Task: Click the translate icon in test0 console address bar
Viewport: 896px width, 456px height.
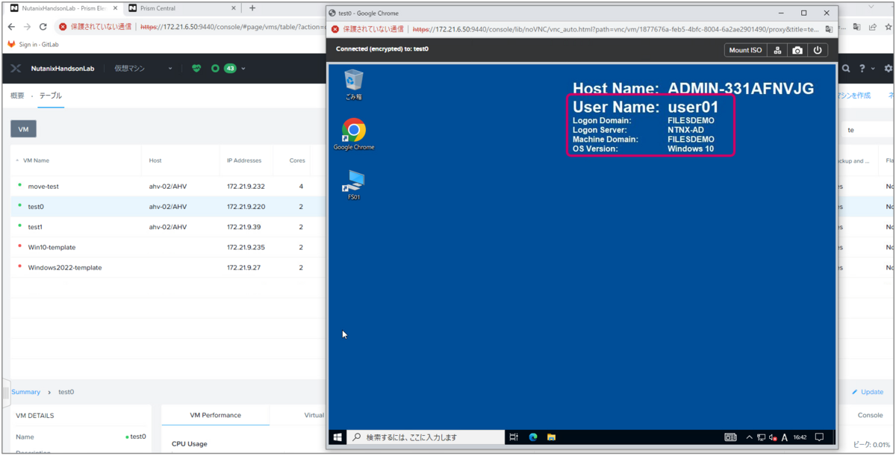Action: (x=829, y=29)
